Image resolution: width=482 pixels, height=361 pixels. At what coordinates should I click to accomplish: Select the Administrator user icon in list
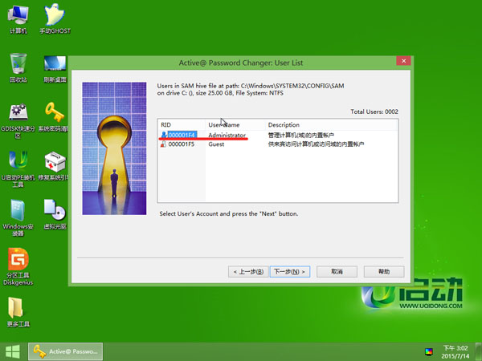pos(164,135)
